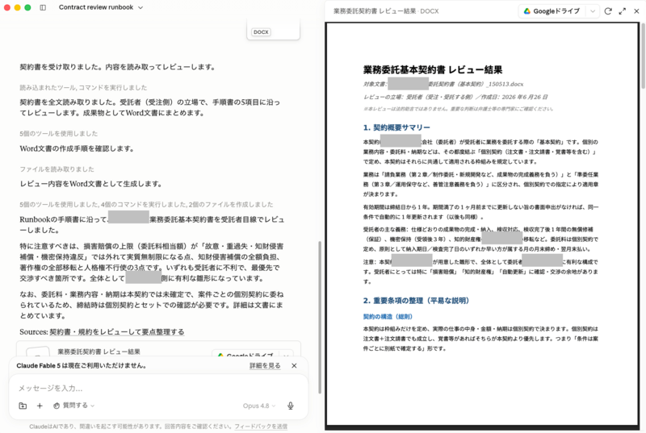Click the heading 1. 契約概要サマリー in document

[x=396, y=127]
